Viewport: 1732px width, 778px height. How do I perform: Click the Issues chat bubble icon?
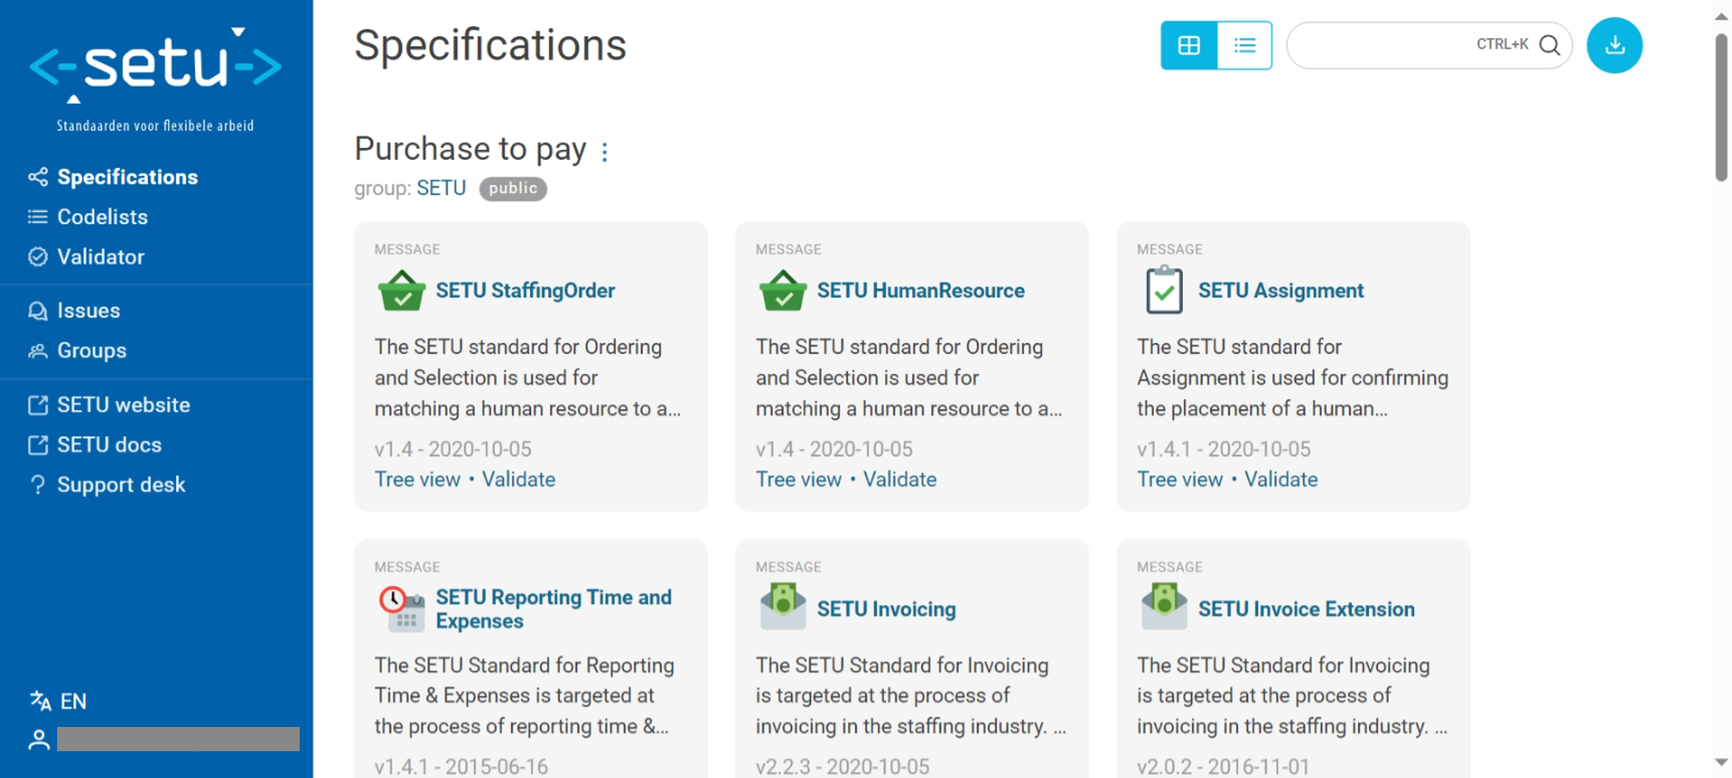pos(37,310)
